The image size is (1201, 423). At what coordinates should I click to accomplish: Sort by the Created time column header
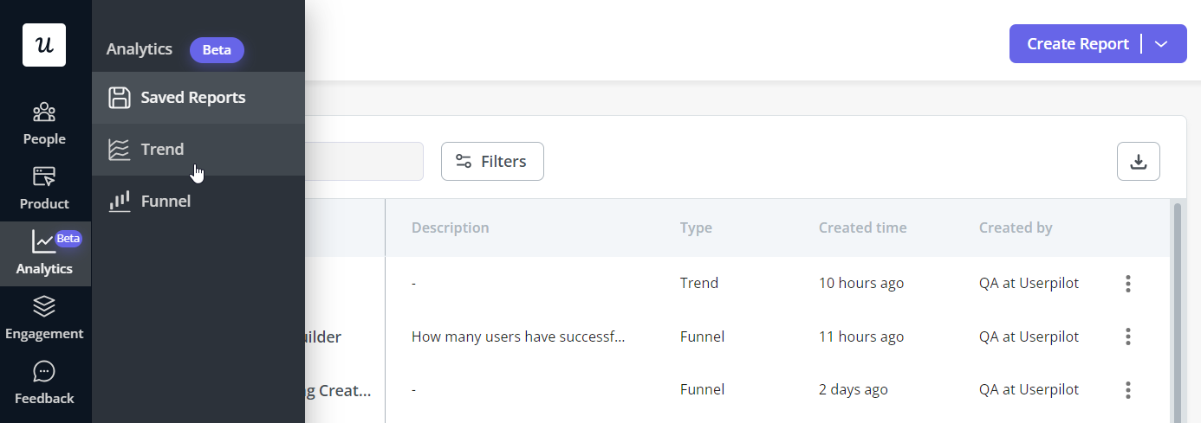click(x=862, y=228)
